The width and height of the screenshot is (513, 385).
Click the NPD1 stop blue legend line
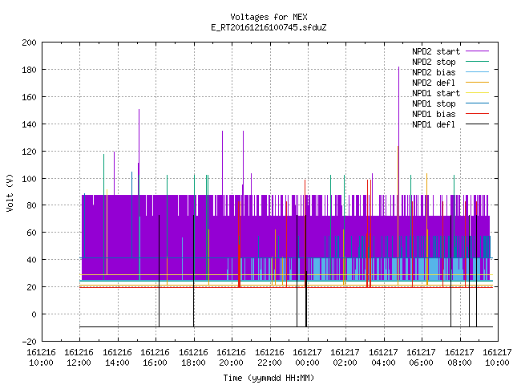coord(477,103)
